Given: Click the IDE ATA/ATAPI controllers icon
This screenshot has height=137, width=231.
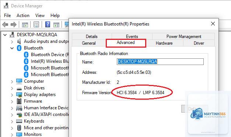Looking at the screenshot, I should [19, 114].
